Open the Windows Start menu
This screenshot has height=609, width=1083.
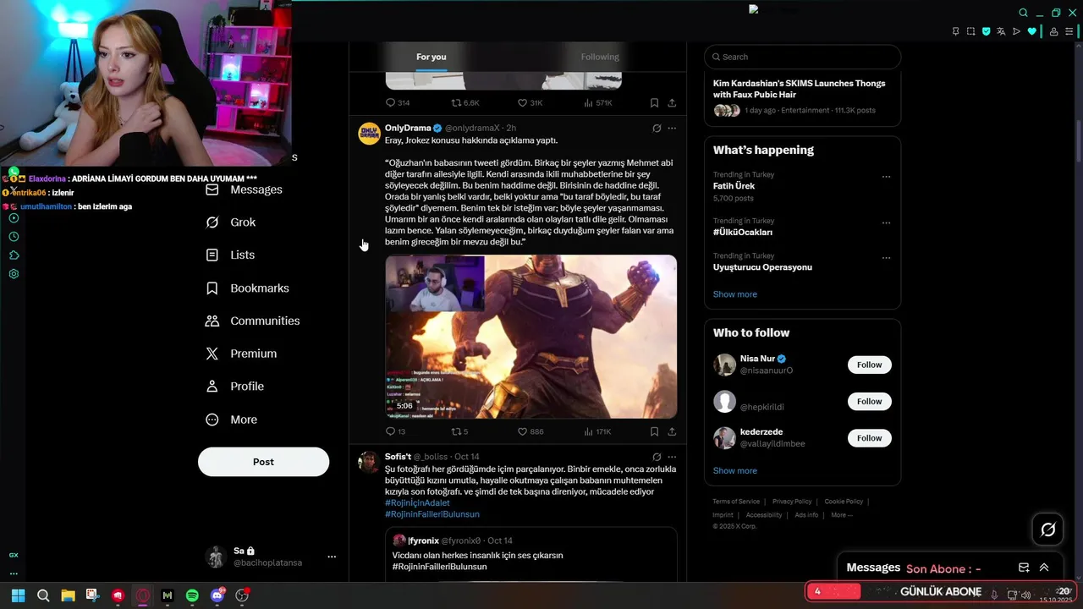[x=18, y=595]
